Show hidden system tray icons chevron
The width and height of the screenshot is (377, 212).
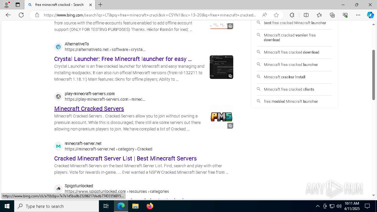pos(318,206)
